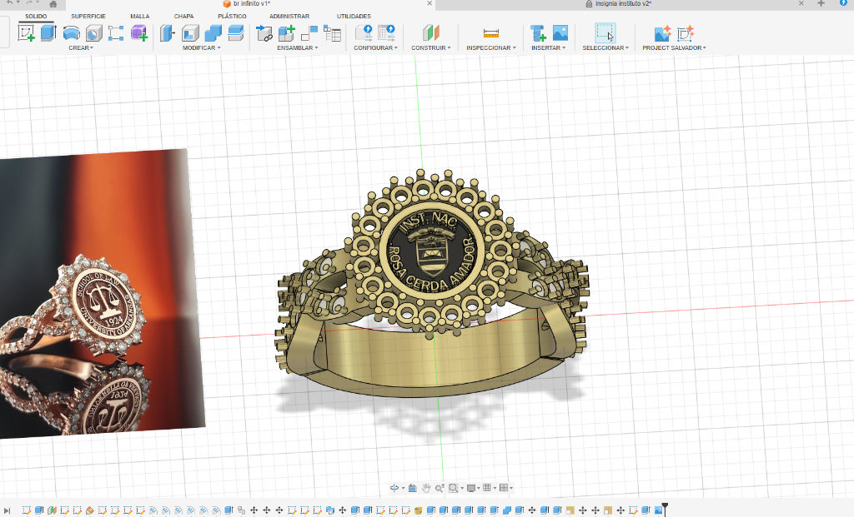Click the Split Body tool
This screenshot has width=854, height=517.
click(x=235, y=33)
